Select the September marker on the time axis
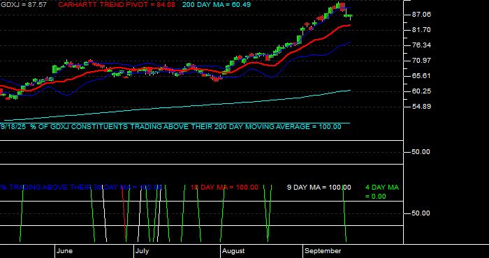 (x=323, y=251)
